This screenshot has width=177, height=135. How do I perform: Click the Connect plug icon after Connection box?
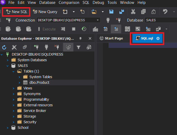108,20
